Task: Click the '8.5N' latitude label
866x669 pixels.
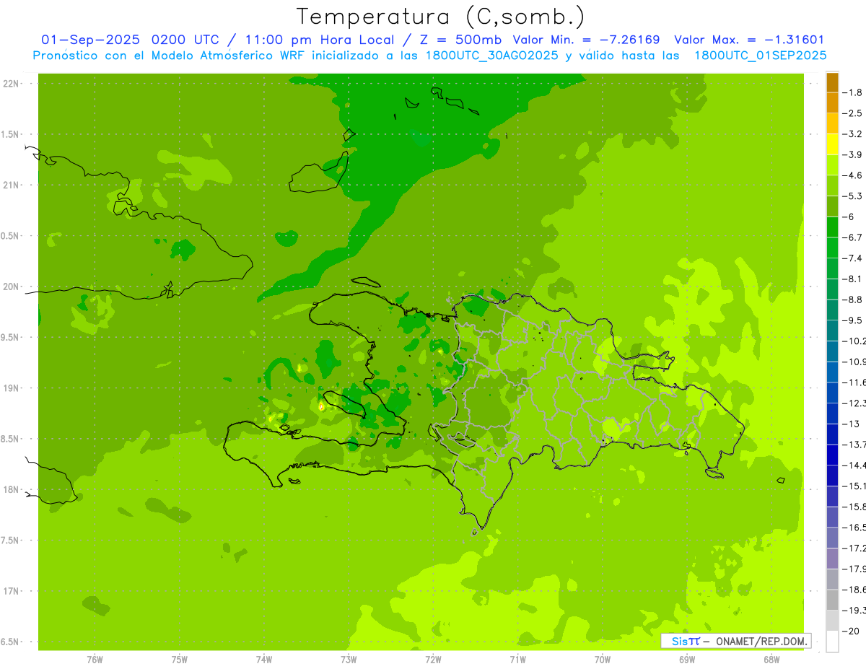Action: tap(9, 439)
